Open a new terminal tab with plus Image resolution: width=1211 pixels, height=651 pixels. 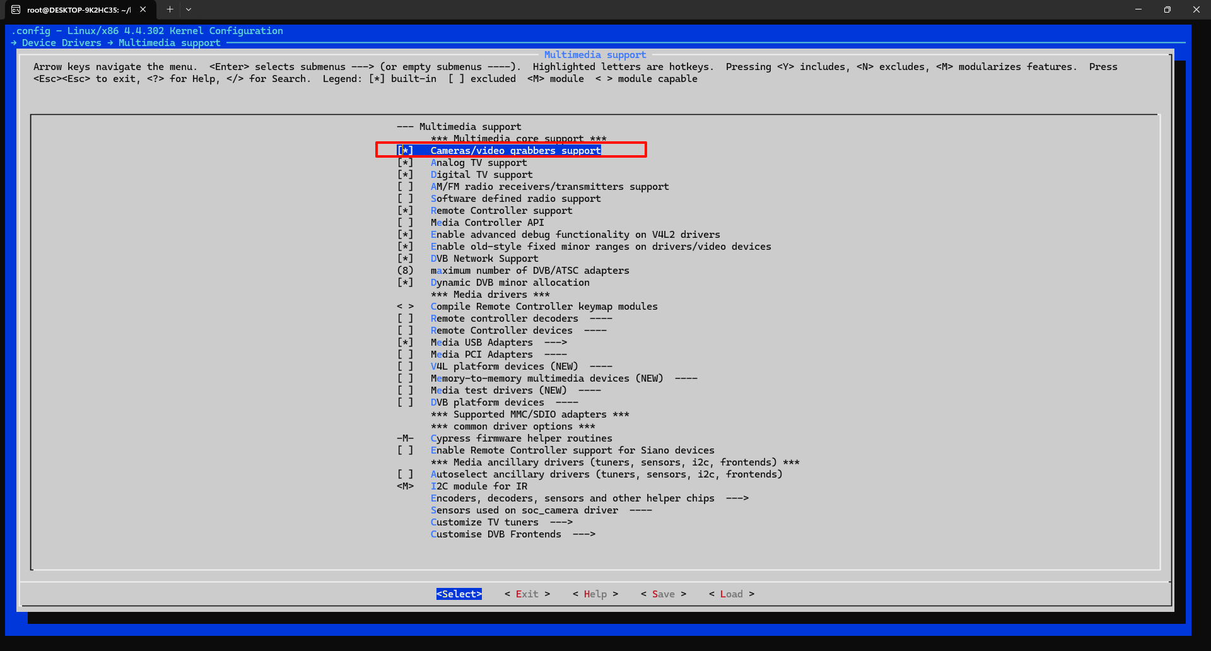click(x=170, y=9)
